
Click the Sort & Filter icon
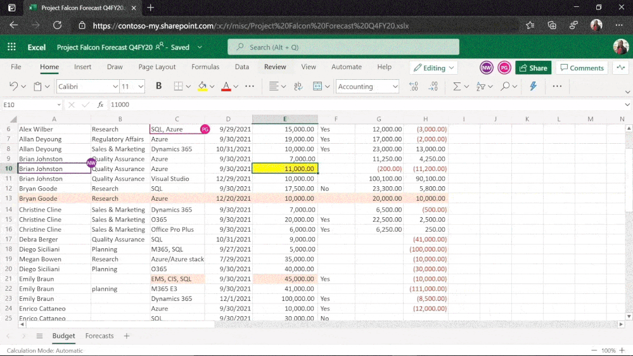point(480,86)
